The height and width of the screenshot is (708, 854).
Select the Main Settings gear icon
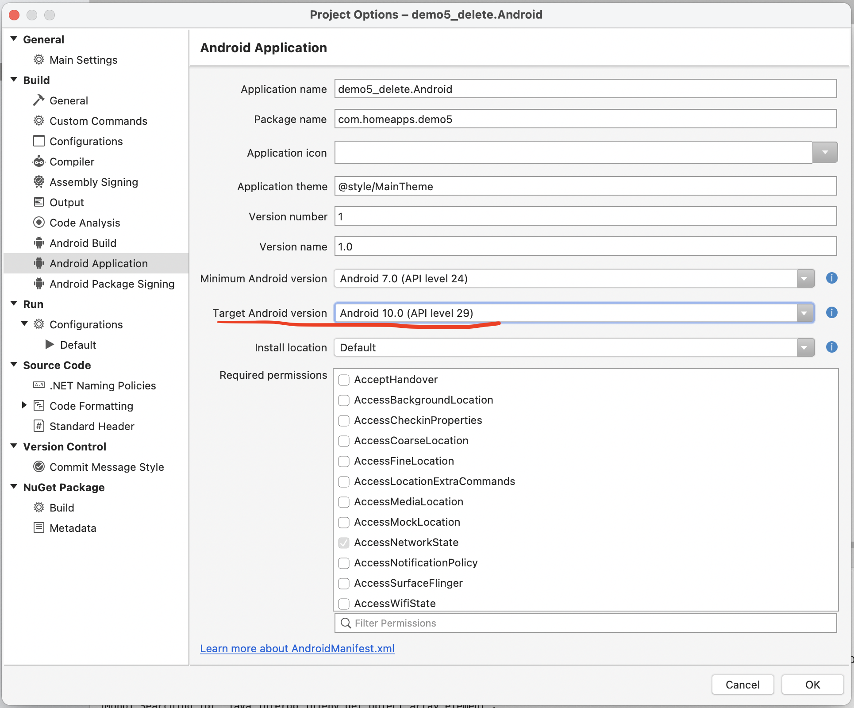tap(38, 59)
